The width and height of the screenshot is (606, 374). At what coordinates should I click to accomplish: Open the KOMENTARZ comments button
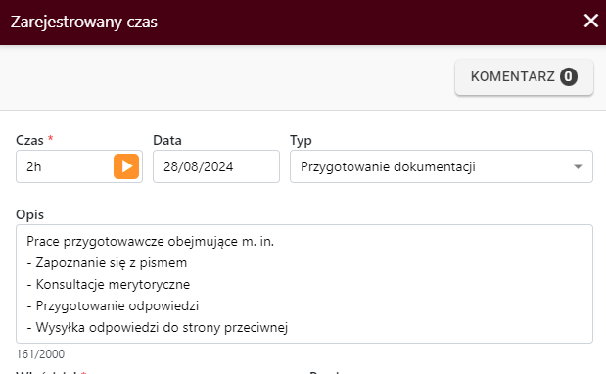tap(524, 77)
